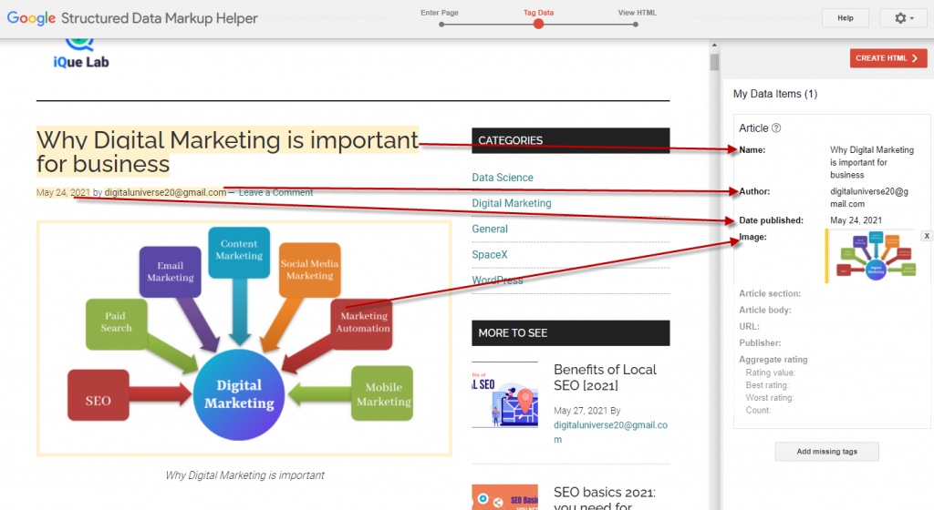Click the Article help question icon
This screenshot has width=934, height=510.
click(x=776, y=127)
